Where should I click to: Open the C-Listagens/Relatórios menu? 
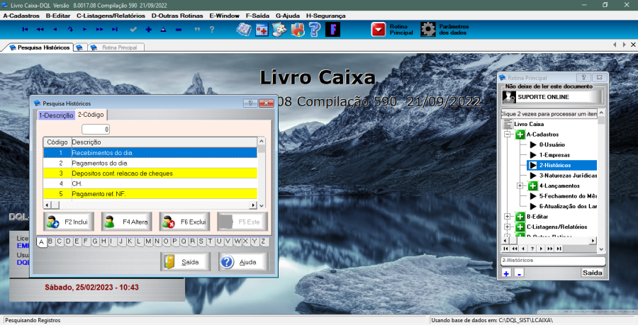coord(109,15)
